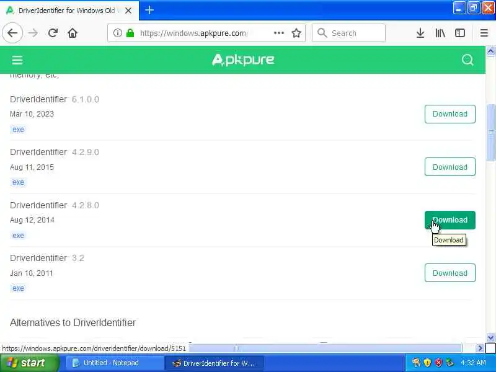Select DriverIdentifier browser taskbar button

215,363
